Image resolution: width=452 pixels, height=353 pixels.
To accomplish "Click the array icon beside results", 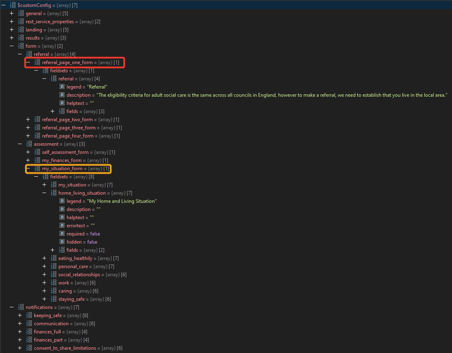I will pyautogui.click(x=21, y=38).
